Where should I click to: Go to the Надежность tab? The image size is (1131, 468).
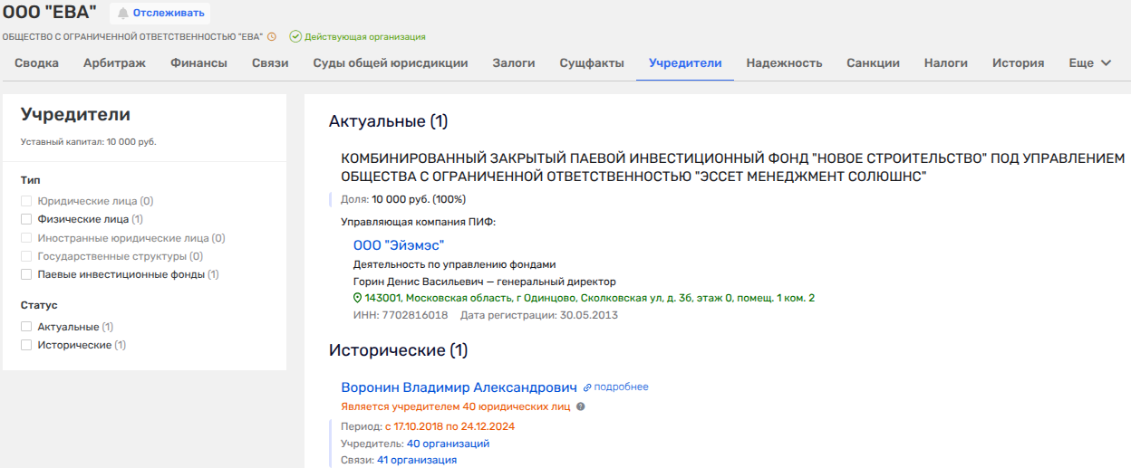[x=784, y=63]
